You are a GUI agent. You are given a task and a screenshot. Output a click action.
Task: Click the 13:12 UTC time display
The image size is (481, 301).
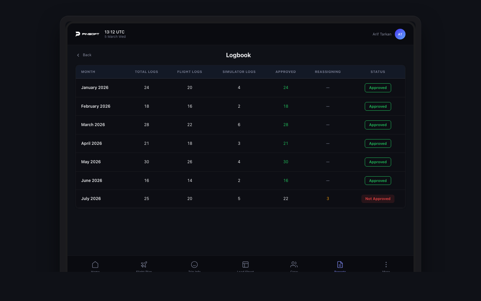pyautogui.click(x=115, y=32)
